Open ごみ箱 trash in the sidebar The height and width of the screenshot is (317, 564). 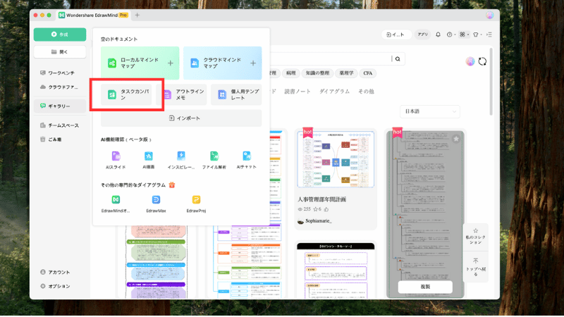pyautogui.click(x=51, y=139)
